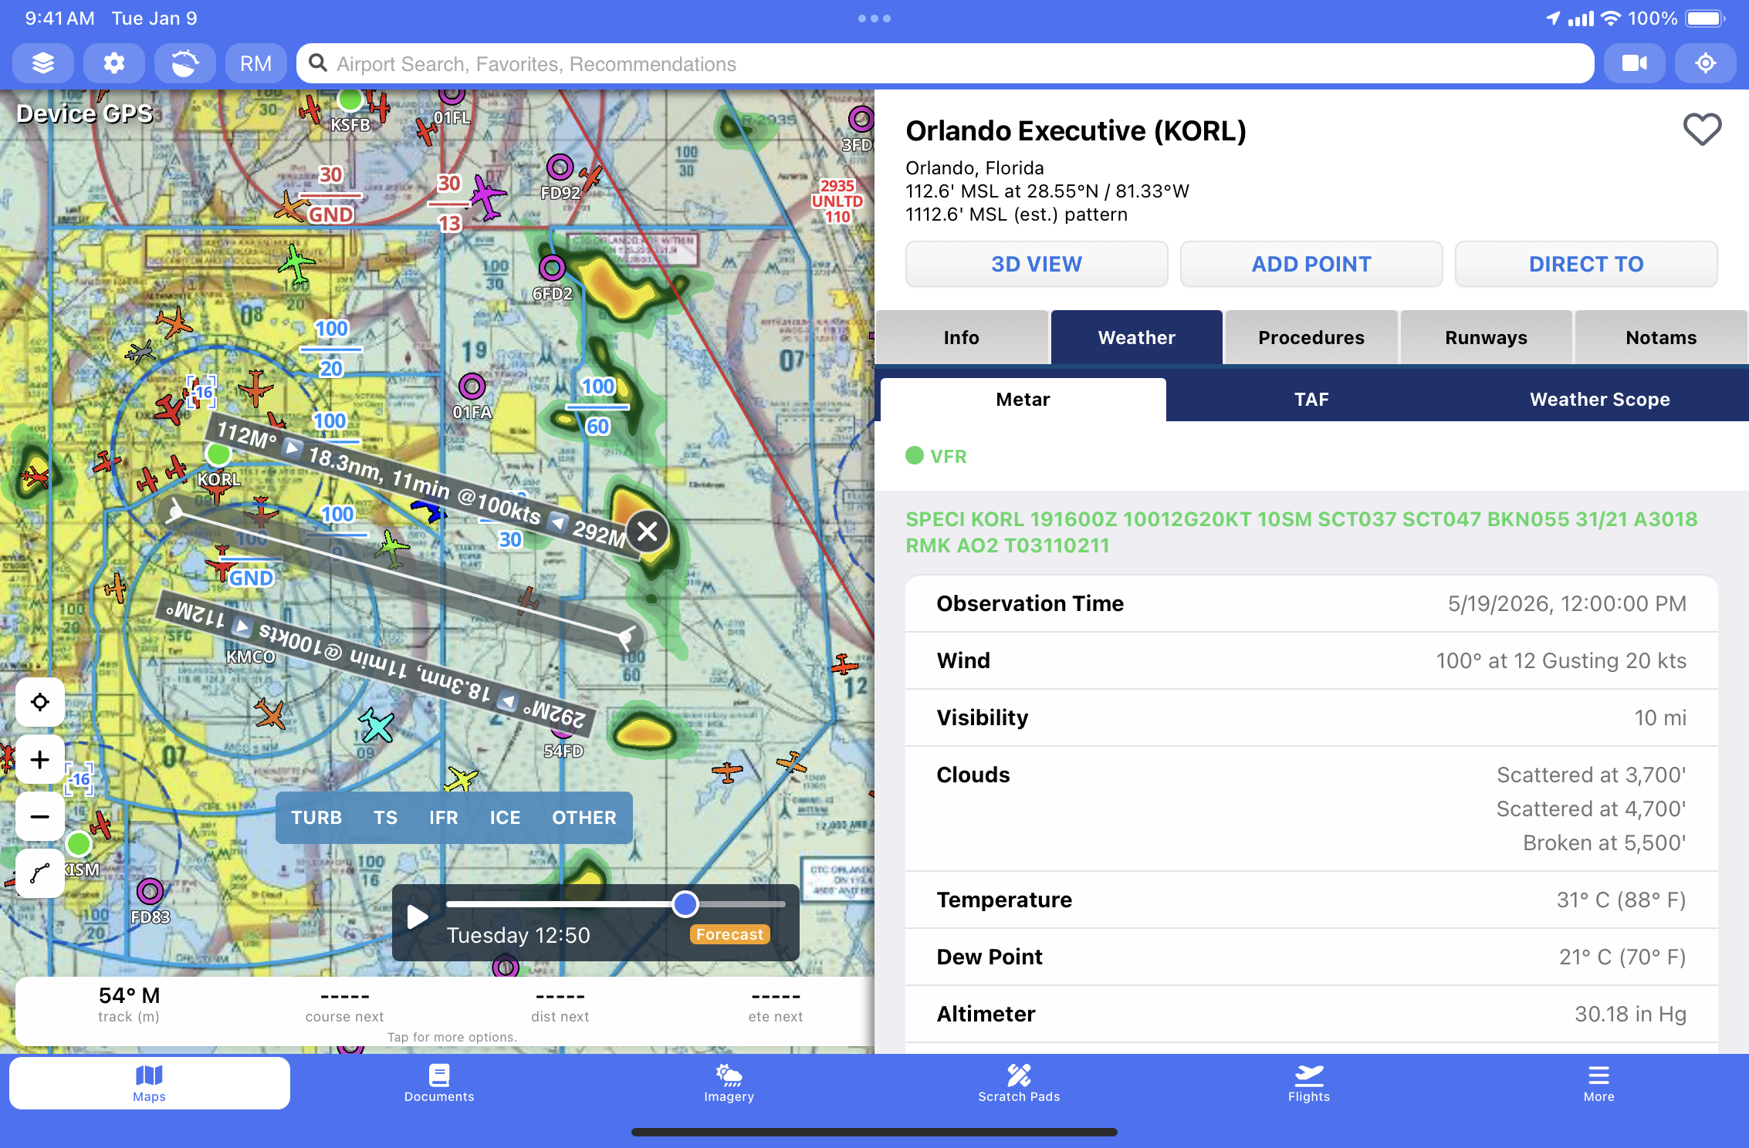This screenshot has width=1749, height=1148.
Task: Tap the FD92 airport marker
Action: point(560,167)
